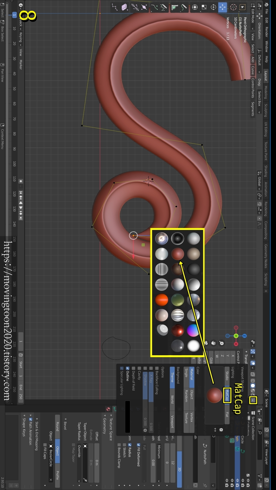Toggle Specular Lighting checkbox

[x=122, y=368]
